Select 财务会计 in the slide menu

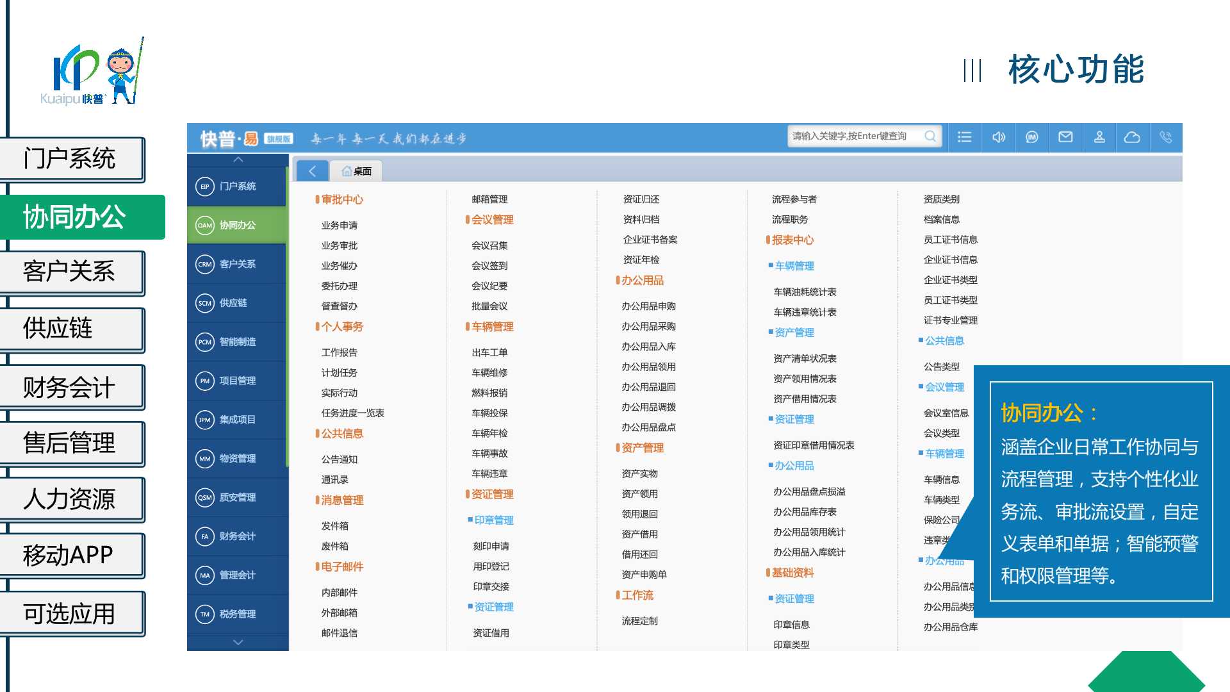69,387
